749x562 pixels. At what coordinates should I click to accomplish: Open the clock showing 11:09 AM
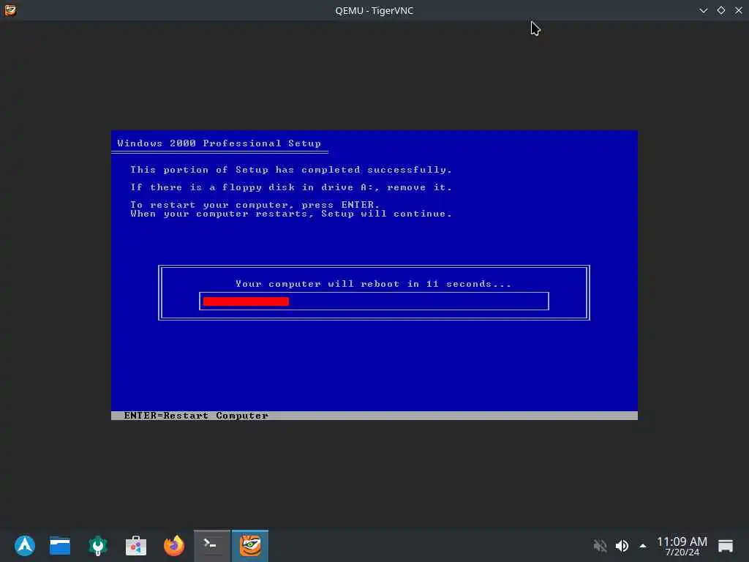682,546
